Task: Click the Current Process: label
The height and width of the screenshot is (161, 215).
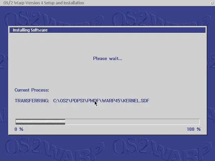Action: pyautogui.click(x=32, y=90)
